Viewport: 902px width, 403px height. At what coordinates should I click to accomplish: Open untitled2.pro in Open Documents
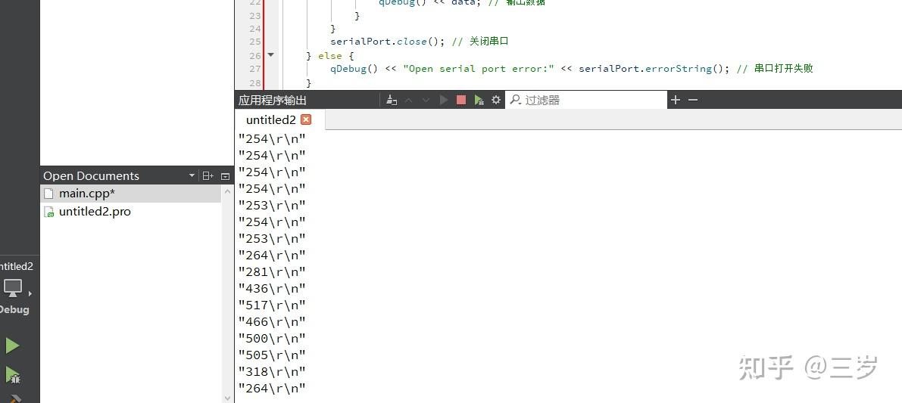click(131, 211)
